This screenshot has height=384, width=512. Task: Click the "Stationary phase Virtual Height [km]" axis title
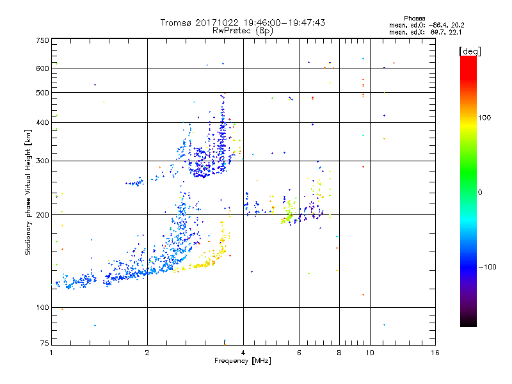pyautogui.click(x=28, y=192)
